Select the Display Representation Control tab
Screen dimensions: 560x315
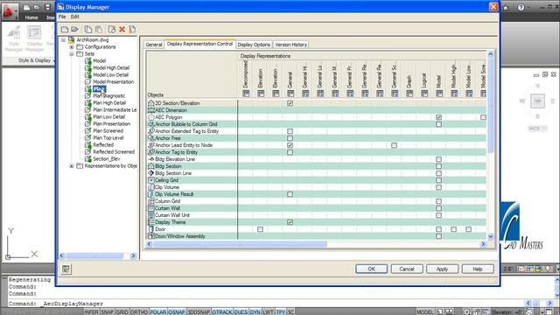pos(199,44)
